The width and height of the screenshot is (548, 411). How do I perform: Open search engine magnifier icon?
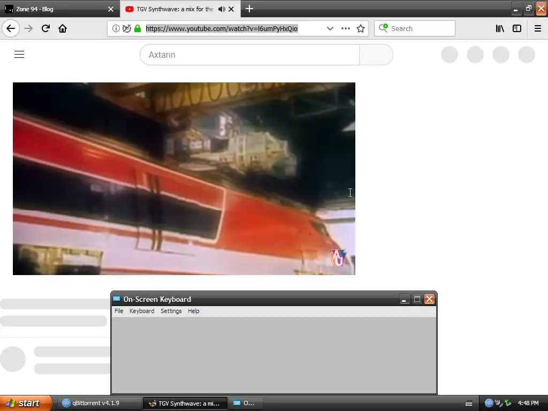point(383,28)
